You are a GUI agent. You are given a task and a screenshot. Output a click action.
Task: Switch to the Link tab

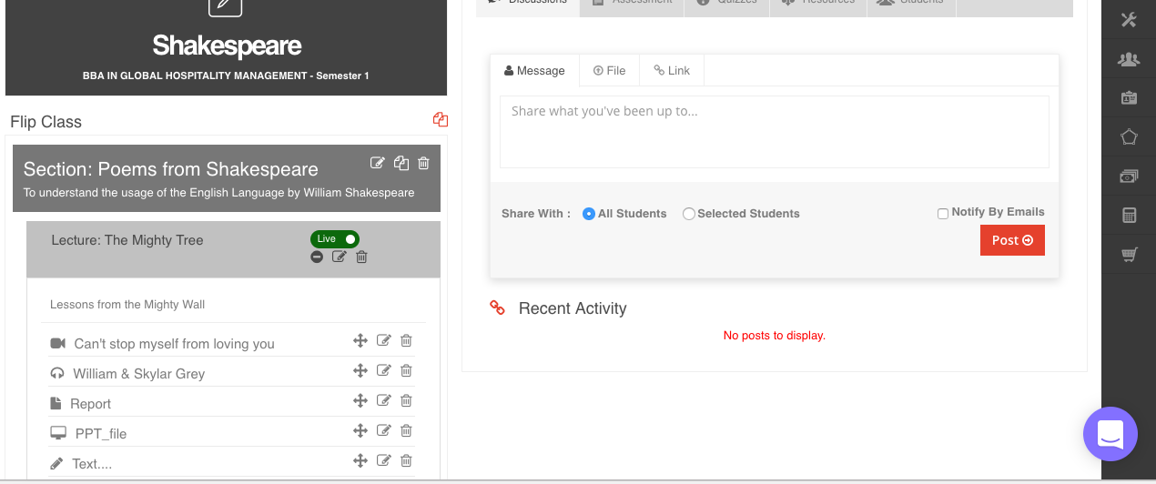pos(672,71)
